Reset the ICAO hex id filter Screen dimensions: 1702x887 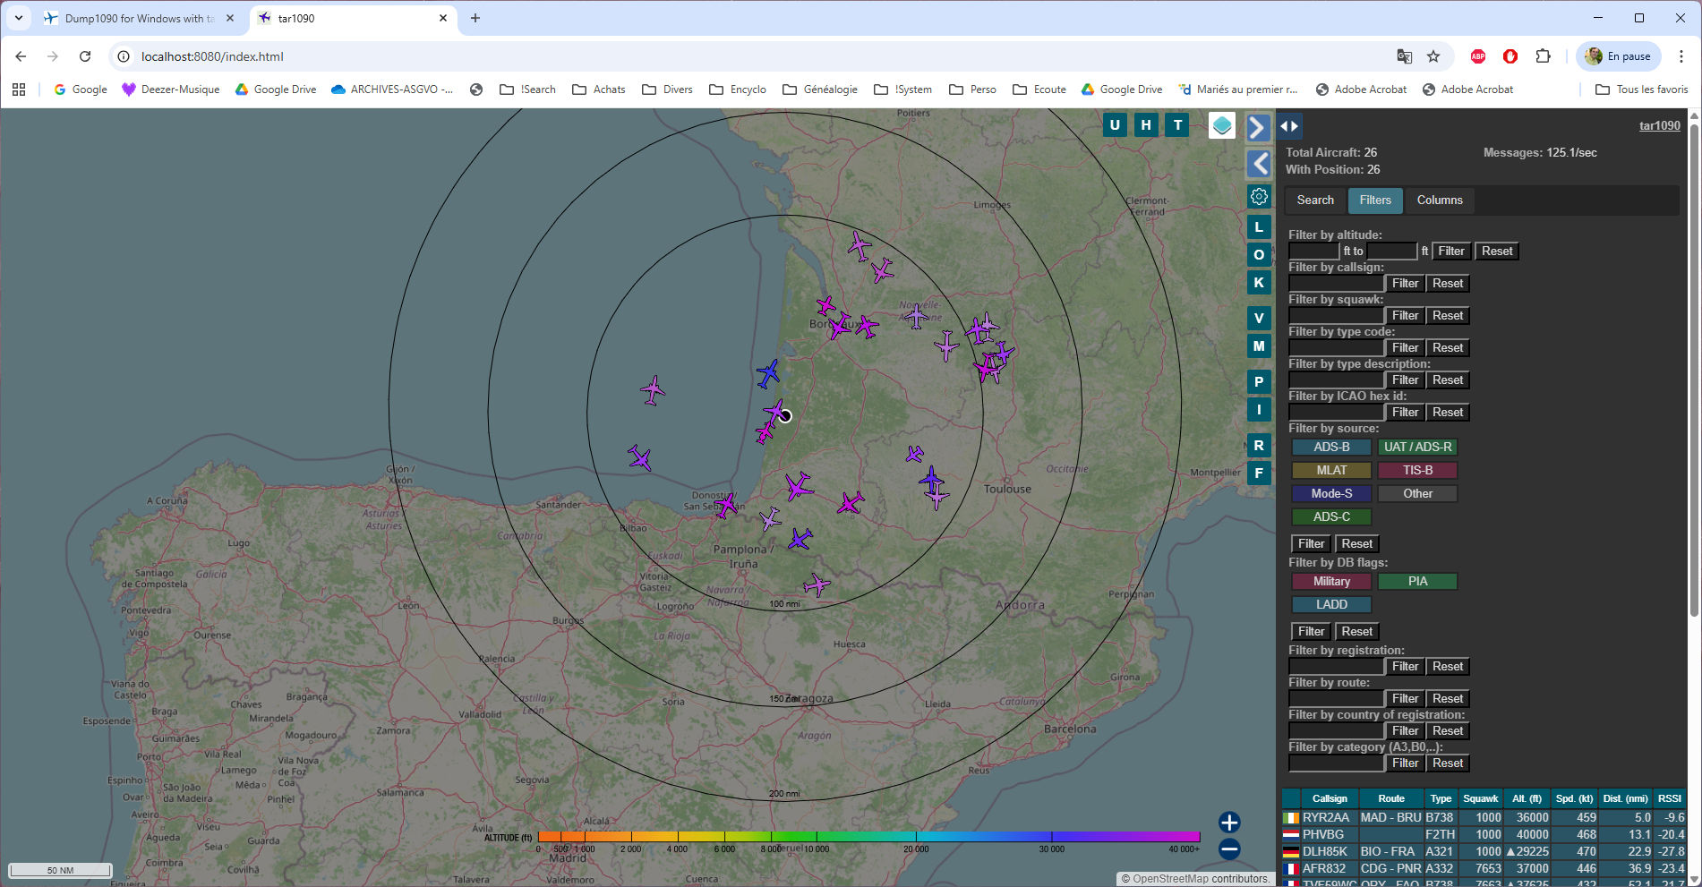(x=1448, y=413)
